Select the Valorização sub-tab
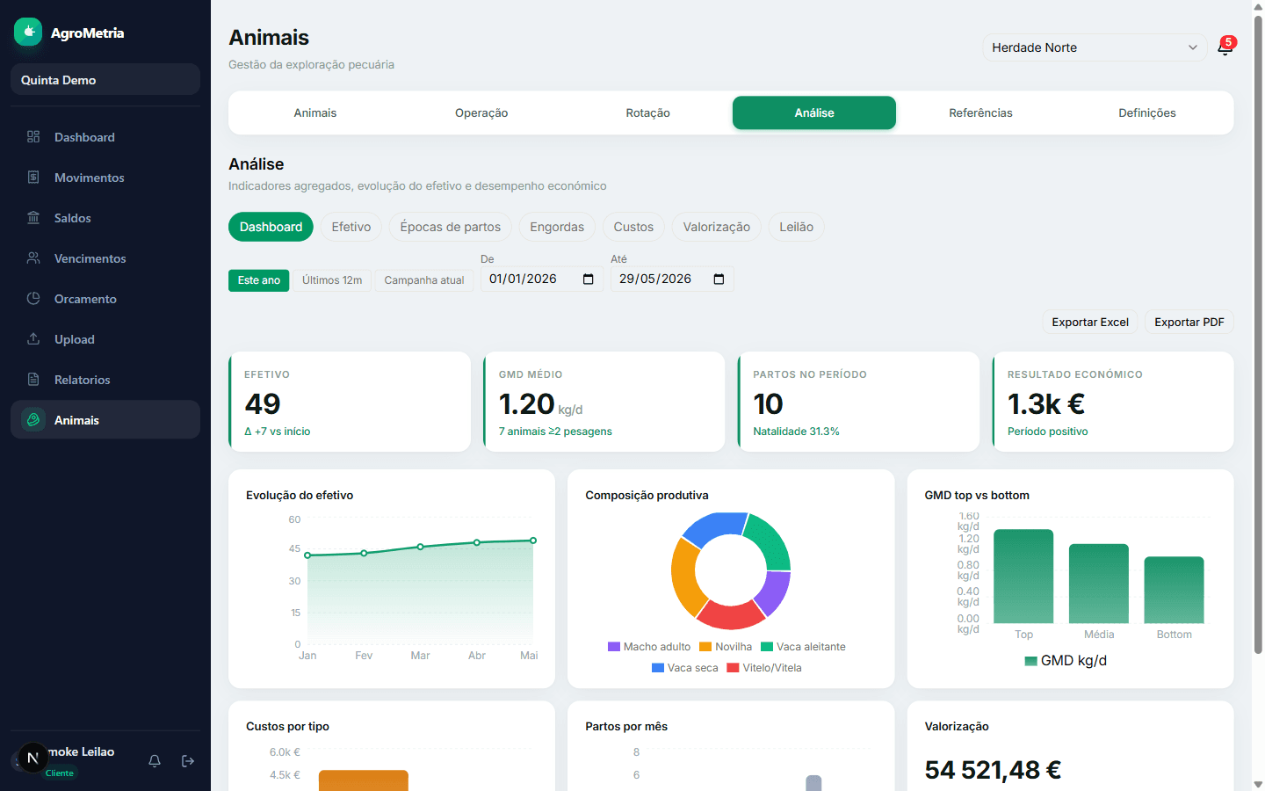This screenshot has width=1265, height=791. point(717,227)
